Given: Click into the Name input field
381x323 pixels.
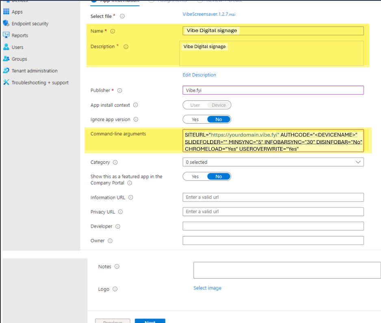Looking at the screenshot, I should (x=273, y=31).
